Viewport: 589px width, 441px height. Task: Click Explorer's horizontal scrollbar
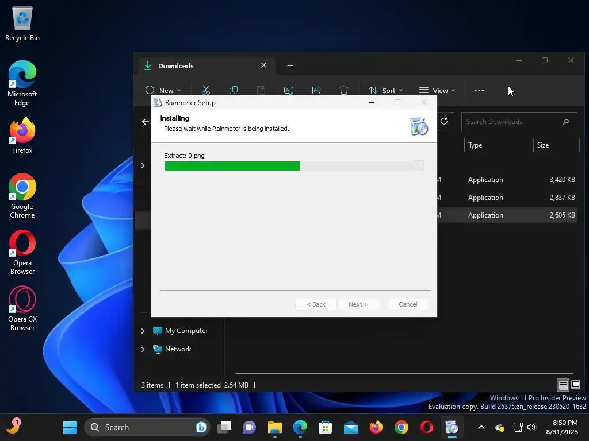(404, 373)
